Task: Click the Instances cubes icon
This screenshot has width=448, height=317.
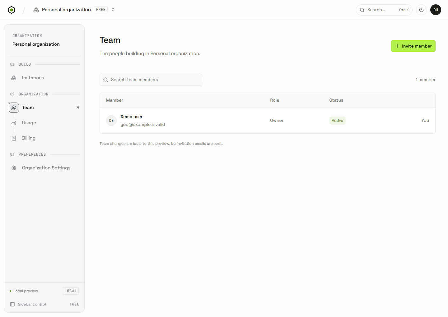Action: tap(14, 78)
